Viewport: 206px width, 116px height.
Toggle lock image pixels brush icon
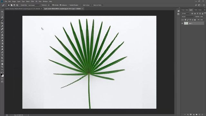pos(188,20)
